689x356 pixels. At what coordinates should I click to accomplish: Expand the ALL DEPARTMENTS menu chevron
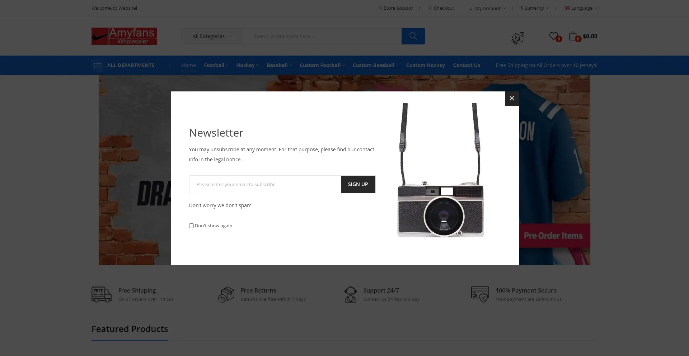tap(169, 65)
